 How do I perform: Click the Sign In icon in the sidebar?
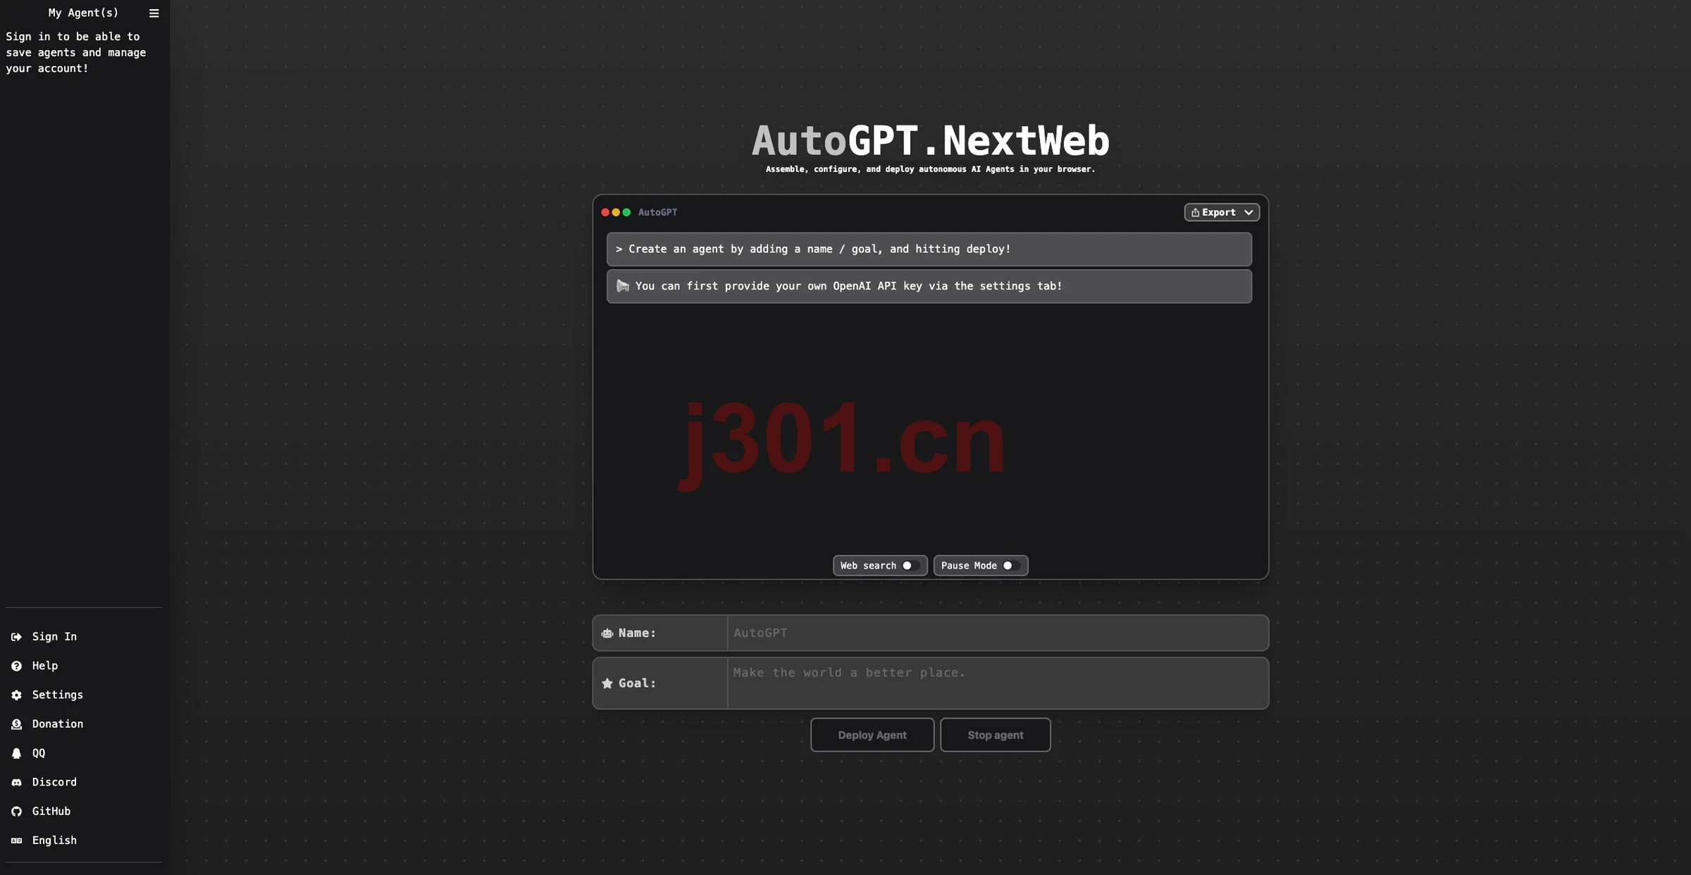pyautogui.click(x=16, y=637)
